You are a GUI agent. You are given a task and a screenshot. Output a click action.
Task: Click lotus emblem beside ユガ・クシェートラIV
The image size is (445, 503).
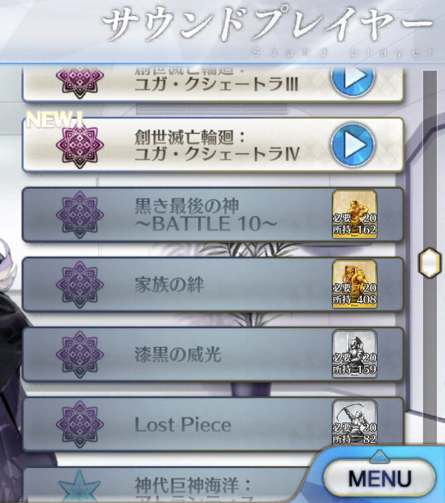click(80, 145)
